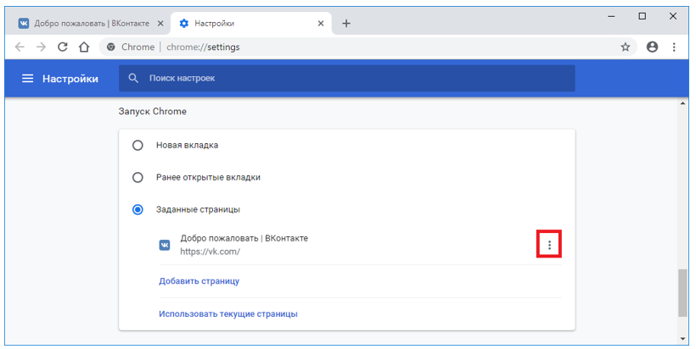Click the vertical scrollbar thumb
Viewport: 696px width, 349px height.
point(682,293)
